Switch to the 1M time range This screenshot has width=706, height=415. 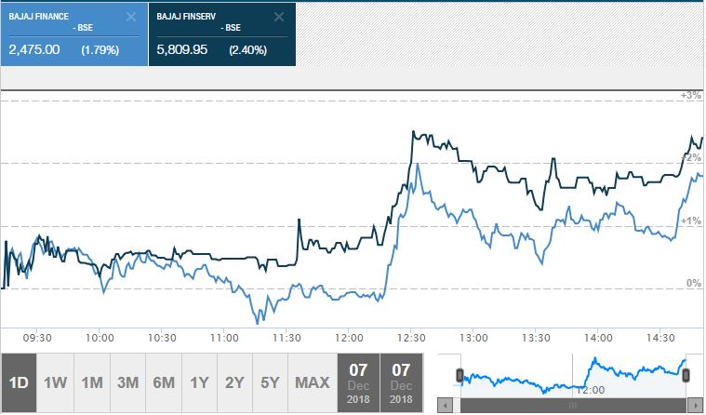92,383
